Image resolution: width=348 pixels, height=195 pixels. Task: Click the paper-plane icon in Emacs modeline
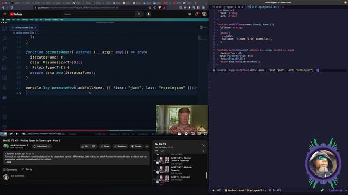click(322, 190)
